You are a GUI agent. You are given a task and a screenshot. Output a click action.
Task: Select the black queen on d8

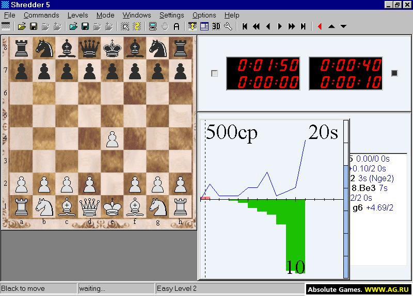(x=89, y=48)
